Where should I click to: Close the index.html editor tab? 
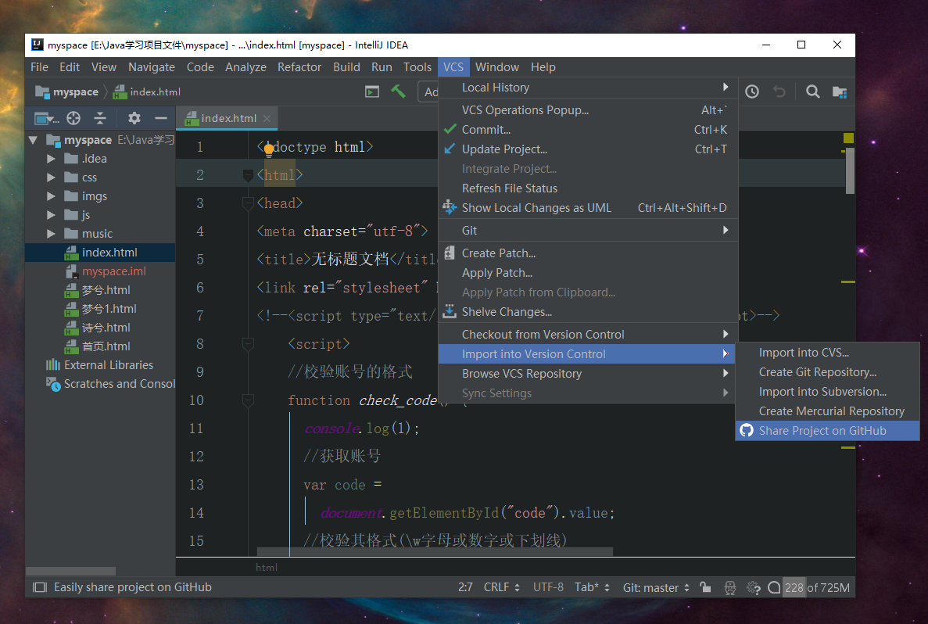click(267, 118)
